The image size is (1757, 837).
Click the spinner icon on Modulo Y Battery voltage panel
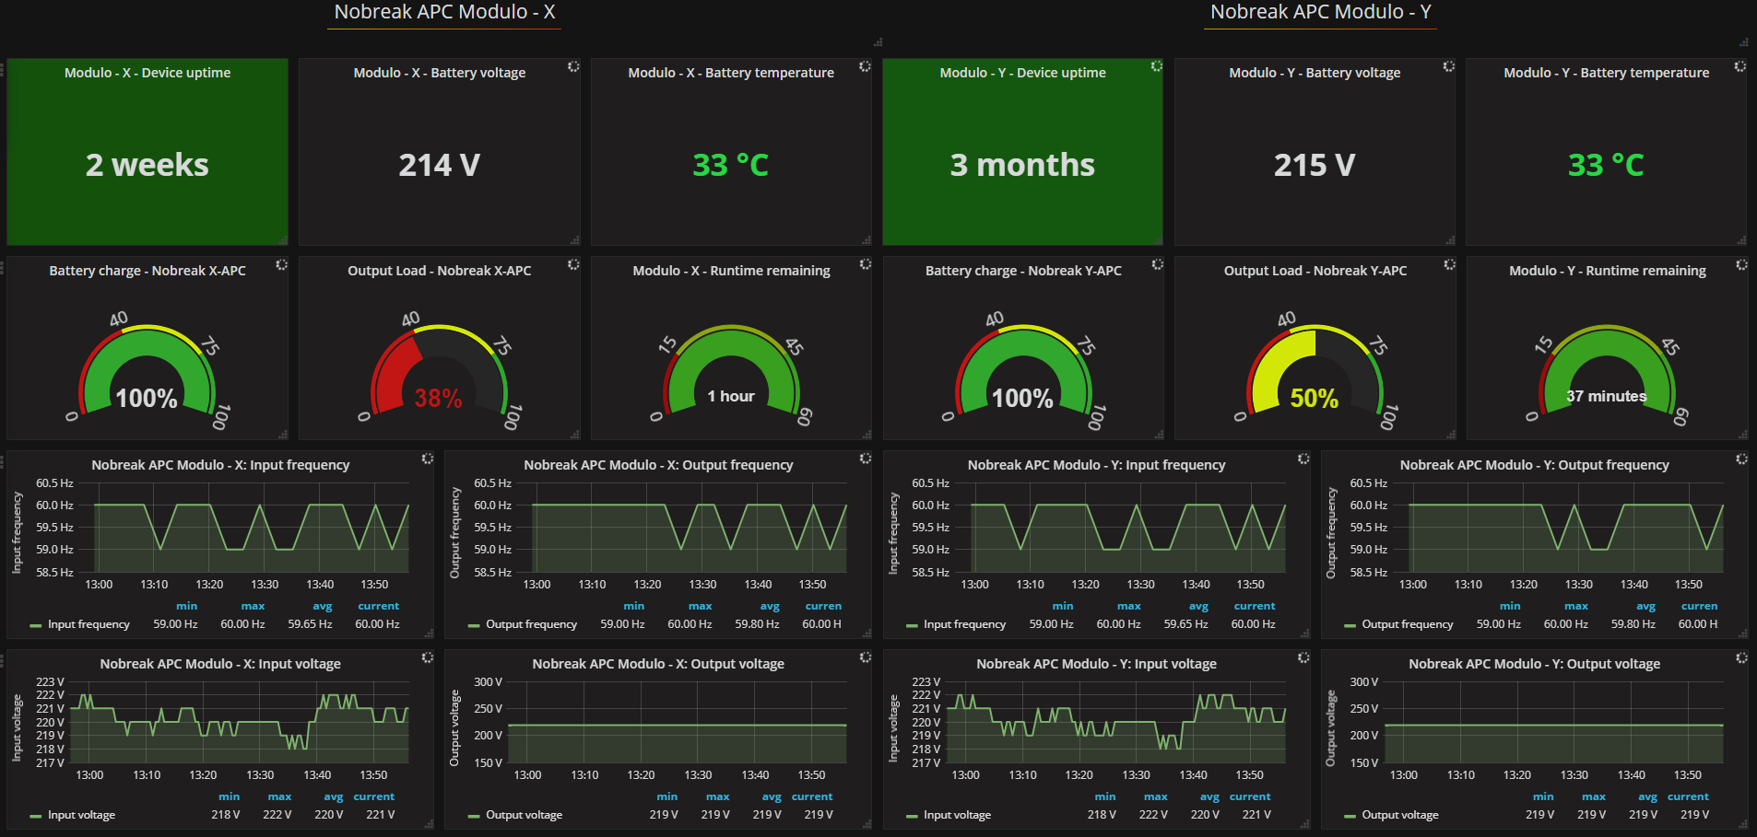pyautogui.click(x=1449, y=66)
